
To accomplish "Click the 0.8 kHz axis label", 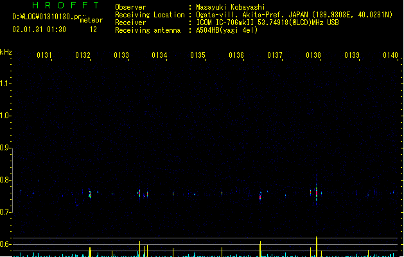I will click(x=4, y=180).
